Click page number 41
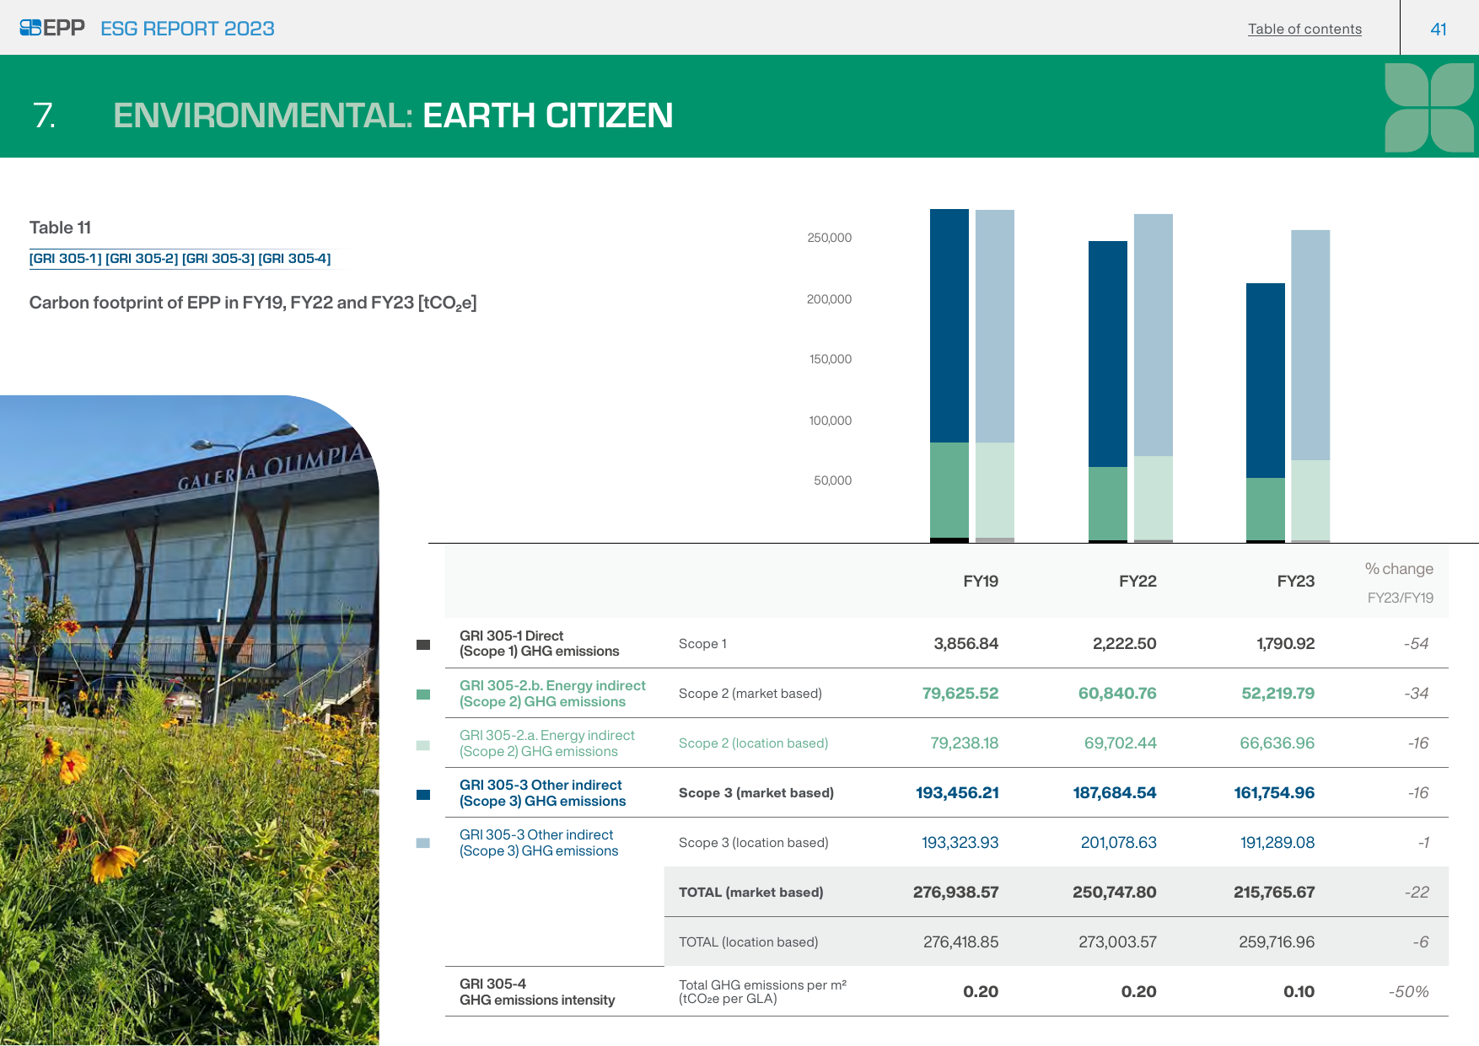The width and height of the screenshot is (1479, 1046). 1439,29
